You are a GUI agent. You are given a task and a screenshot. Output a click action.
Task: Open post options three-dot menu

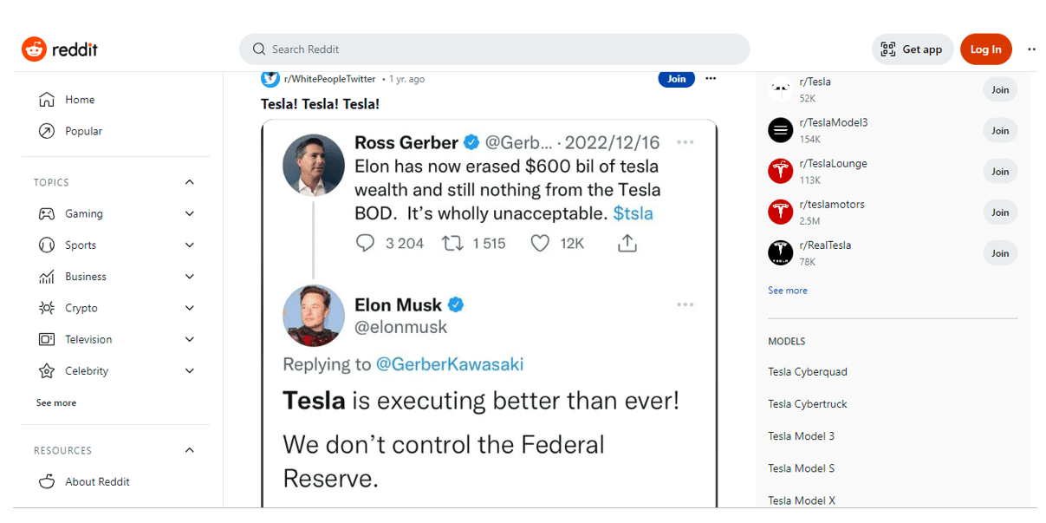(x=711, y=79)
